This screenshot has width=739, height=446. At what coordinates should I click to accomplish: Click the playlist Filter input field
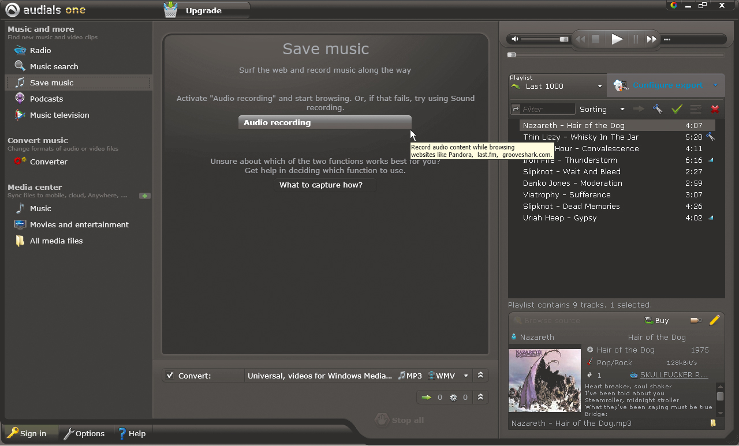547,109
